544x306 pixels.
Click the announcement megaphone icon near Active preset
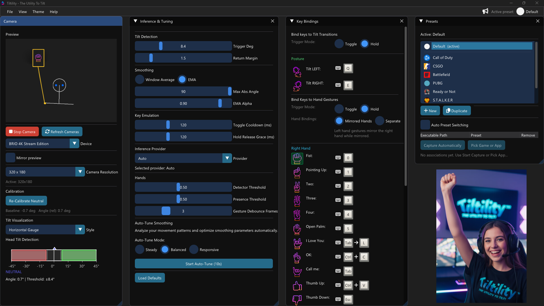pyautogui.click(x=485, y=11)
